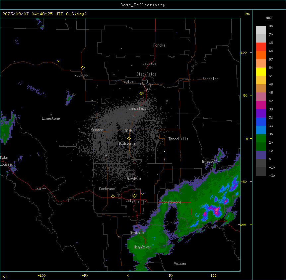Click the magenta 42 dBZ legend swatch
Screen dimensions: 286x280
261,105
